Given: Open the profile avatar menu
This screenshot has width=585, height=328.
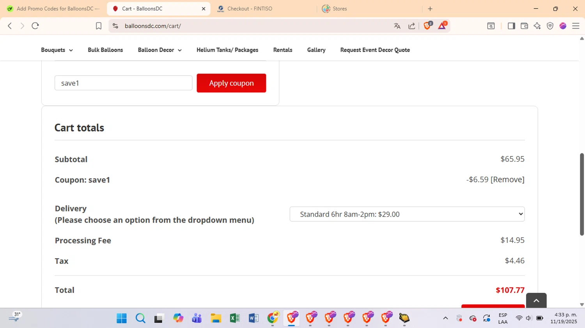Looking at the screenshot, I should click(563, 26).
